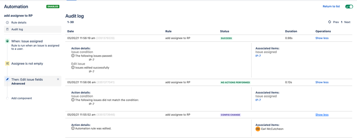The width and height of the screenshot is (357, 138).
Task: Select the Issue assigned trigger icon
Action: click(7, 41)
